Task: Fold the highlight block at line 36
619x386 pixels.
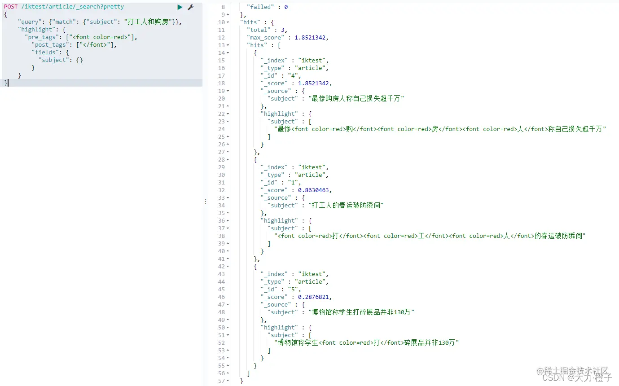Action: 228,221
